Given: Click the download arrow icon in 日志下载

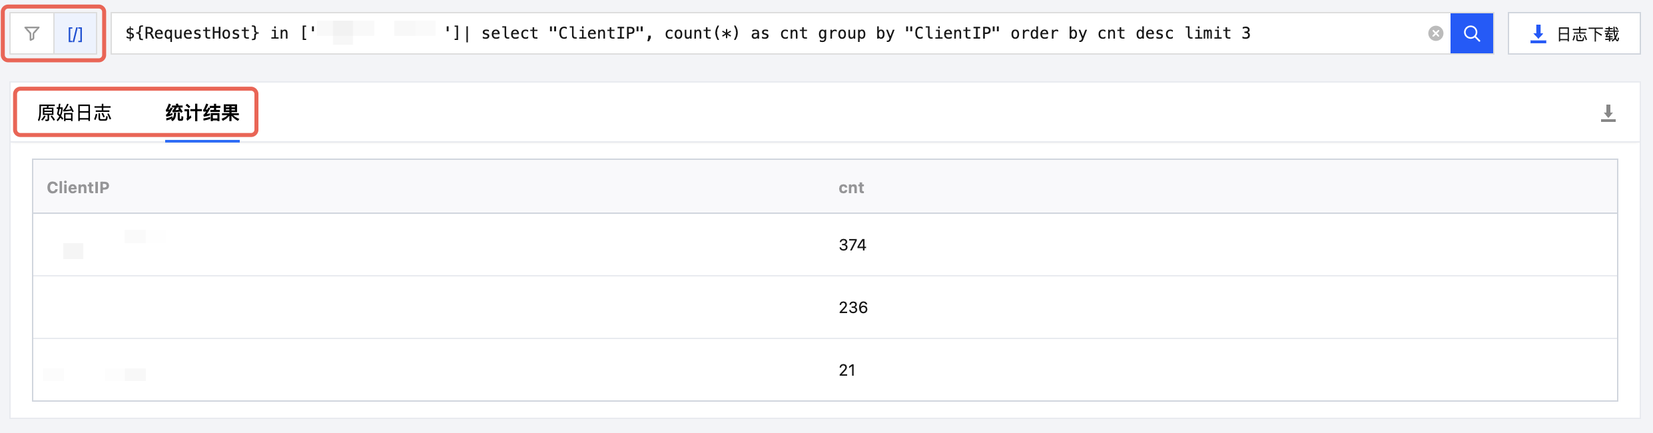Looking at the screenshot, I should 1538,34.
